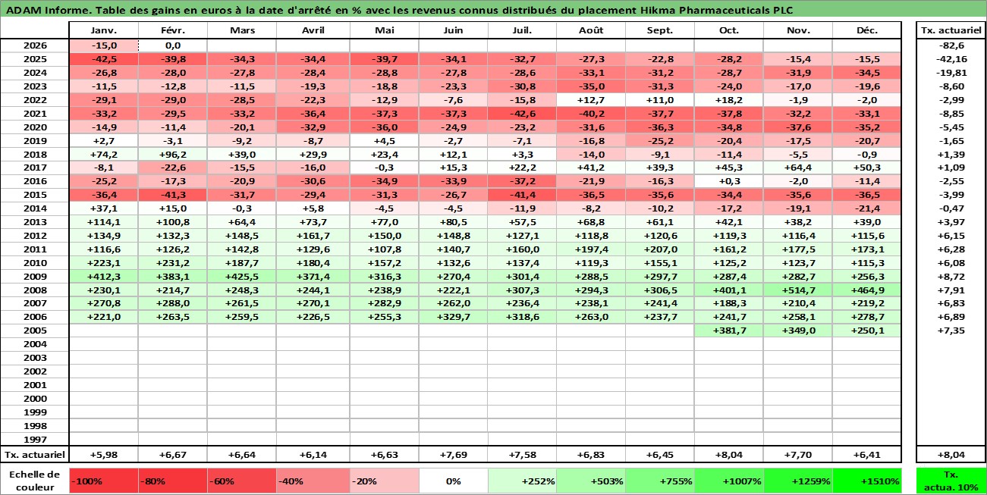The width and height of the screenshot is (987, 495).
Task: Click the +1259% legend swatch
Action: [x=798, y=481]
